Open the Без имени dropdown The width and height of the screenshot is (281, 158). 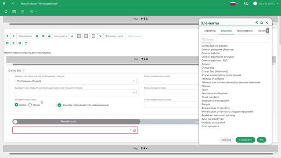[61, 36]
